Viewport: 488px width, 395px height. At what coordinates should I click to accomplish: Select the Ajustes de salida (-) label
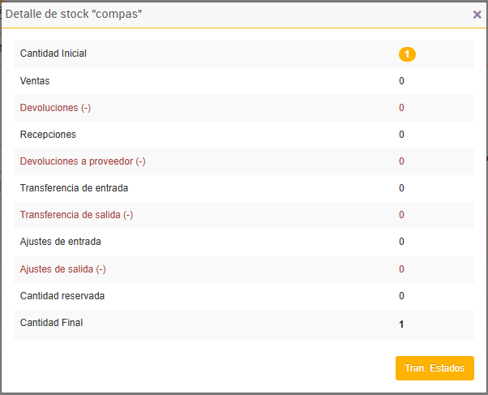pos(63,269)
